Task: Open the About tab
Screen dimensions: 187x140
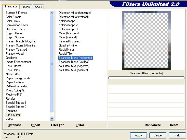Action: click(x=38, y=7)
